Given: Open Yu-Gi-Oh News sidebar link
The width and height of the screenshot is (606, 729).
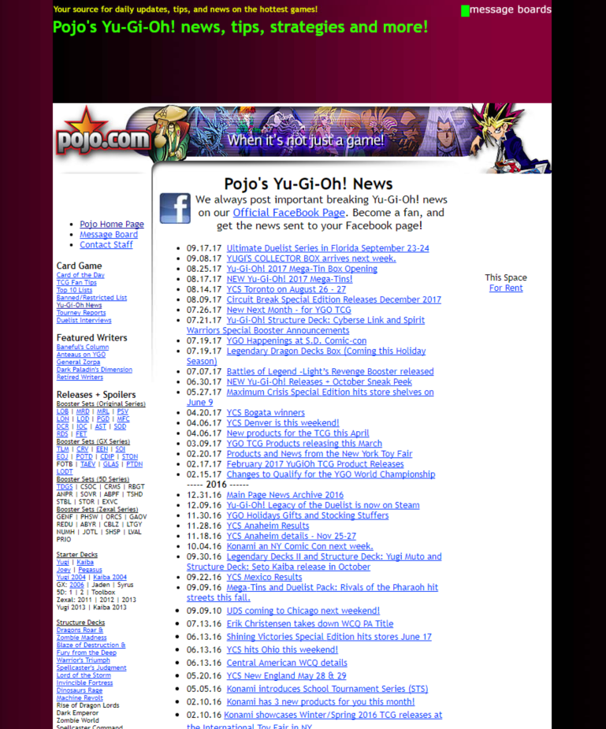Looking at the screenshot, I should pyautogui.click(x=79, y=305).
